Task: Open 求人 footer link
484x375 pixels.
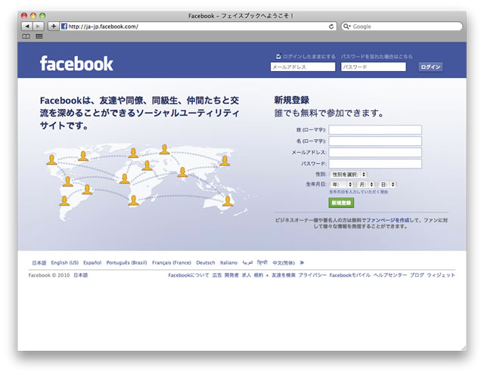Action: pyautogui.click(x=247, y=275)
